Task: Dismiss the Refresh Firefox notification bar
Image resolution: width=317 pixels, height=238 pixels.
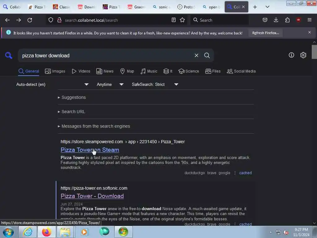Action: 310,32
